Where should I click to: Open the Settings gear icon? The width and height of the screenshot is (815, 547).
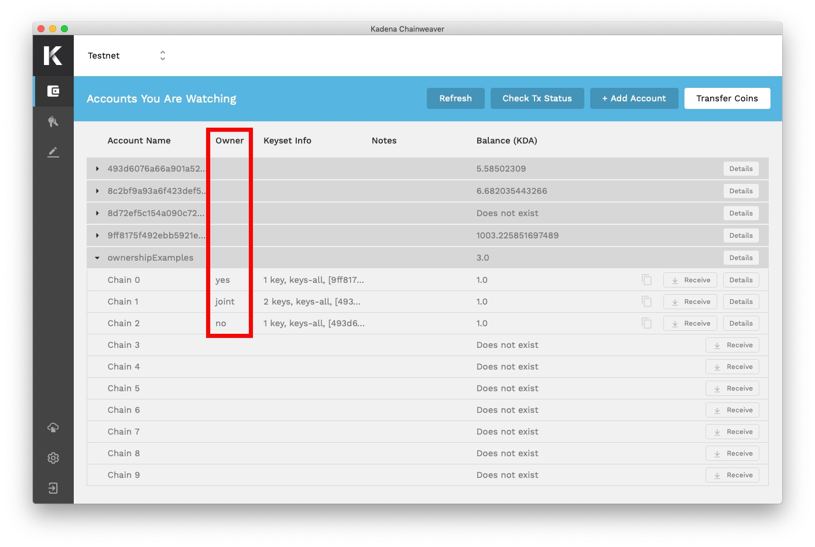[53, 458]
